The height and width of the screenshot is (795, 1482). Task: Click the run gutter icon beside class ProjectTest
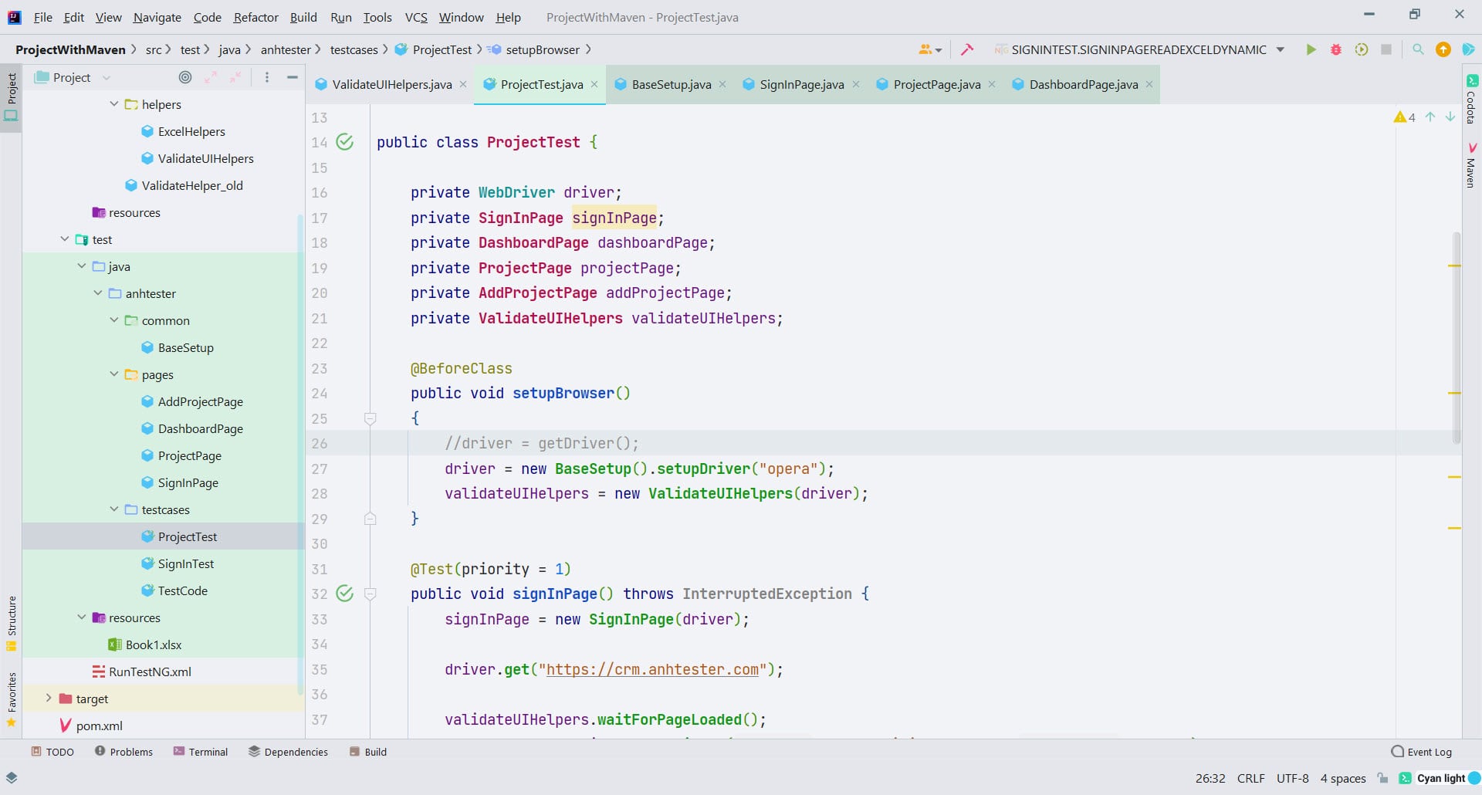(345, 142)
